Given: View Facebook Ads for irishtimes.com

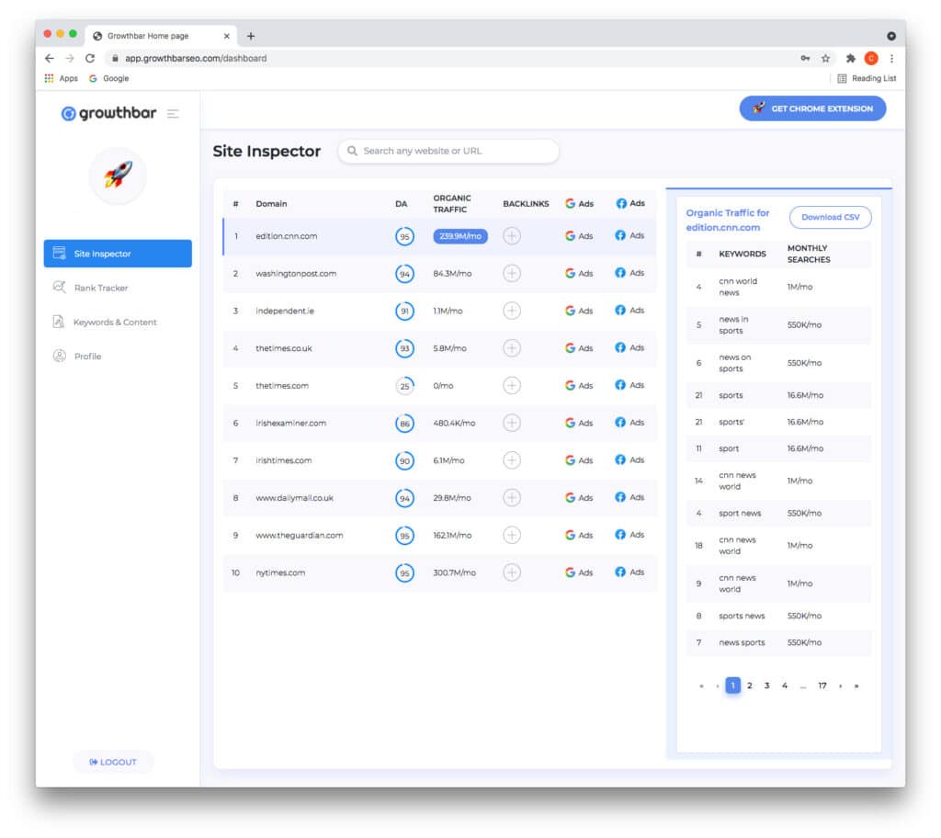Looking at the screenshot, I should (x=629, y=459).
